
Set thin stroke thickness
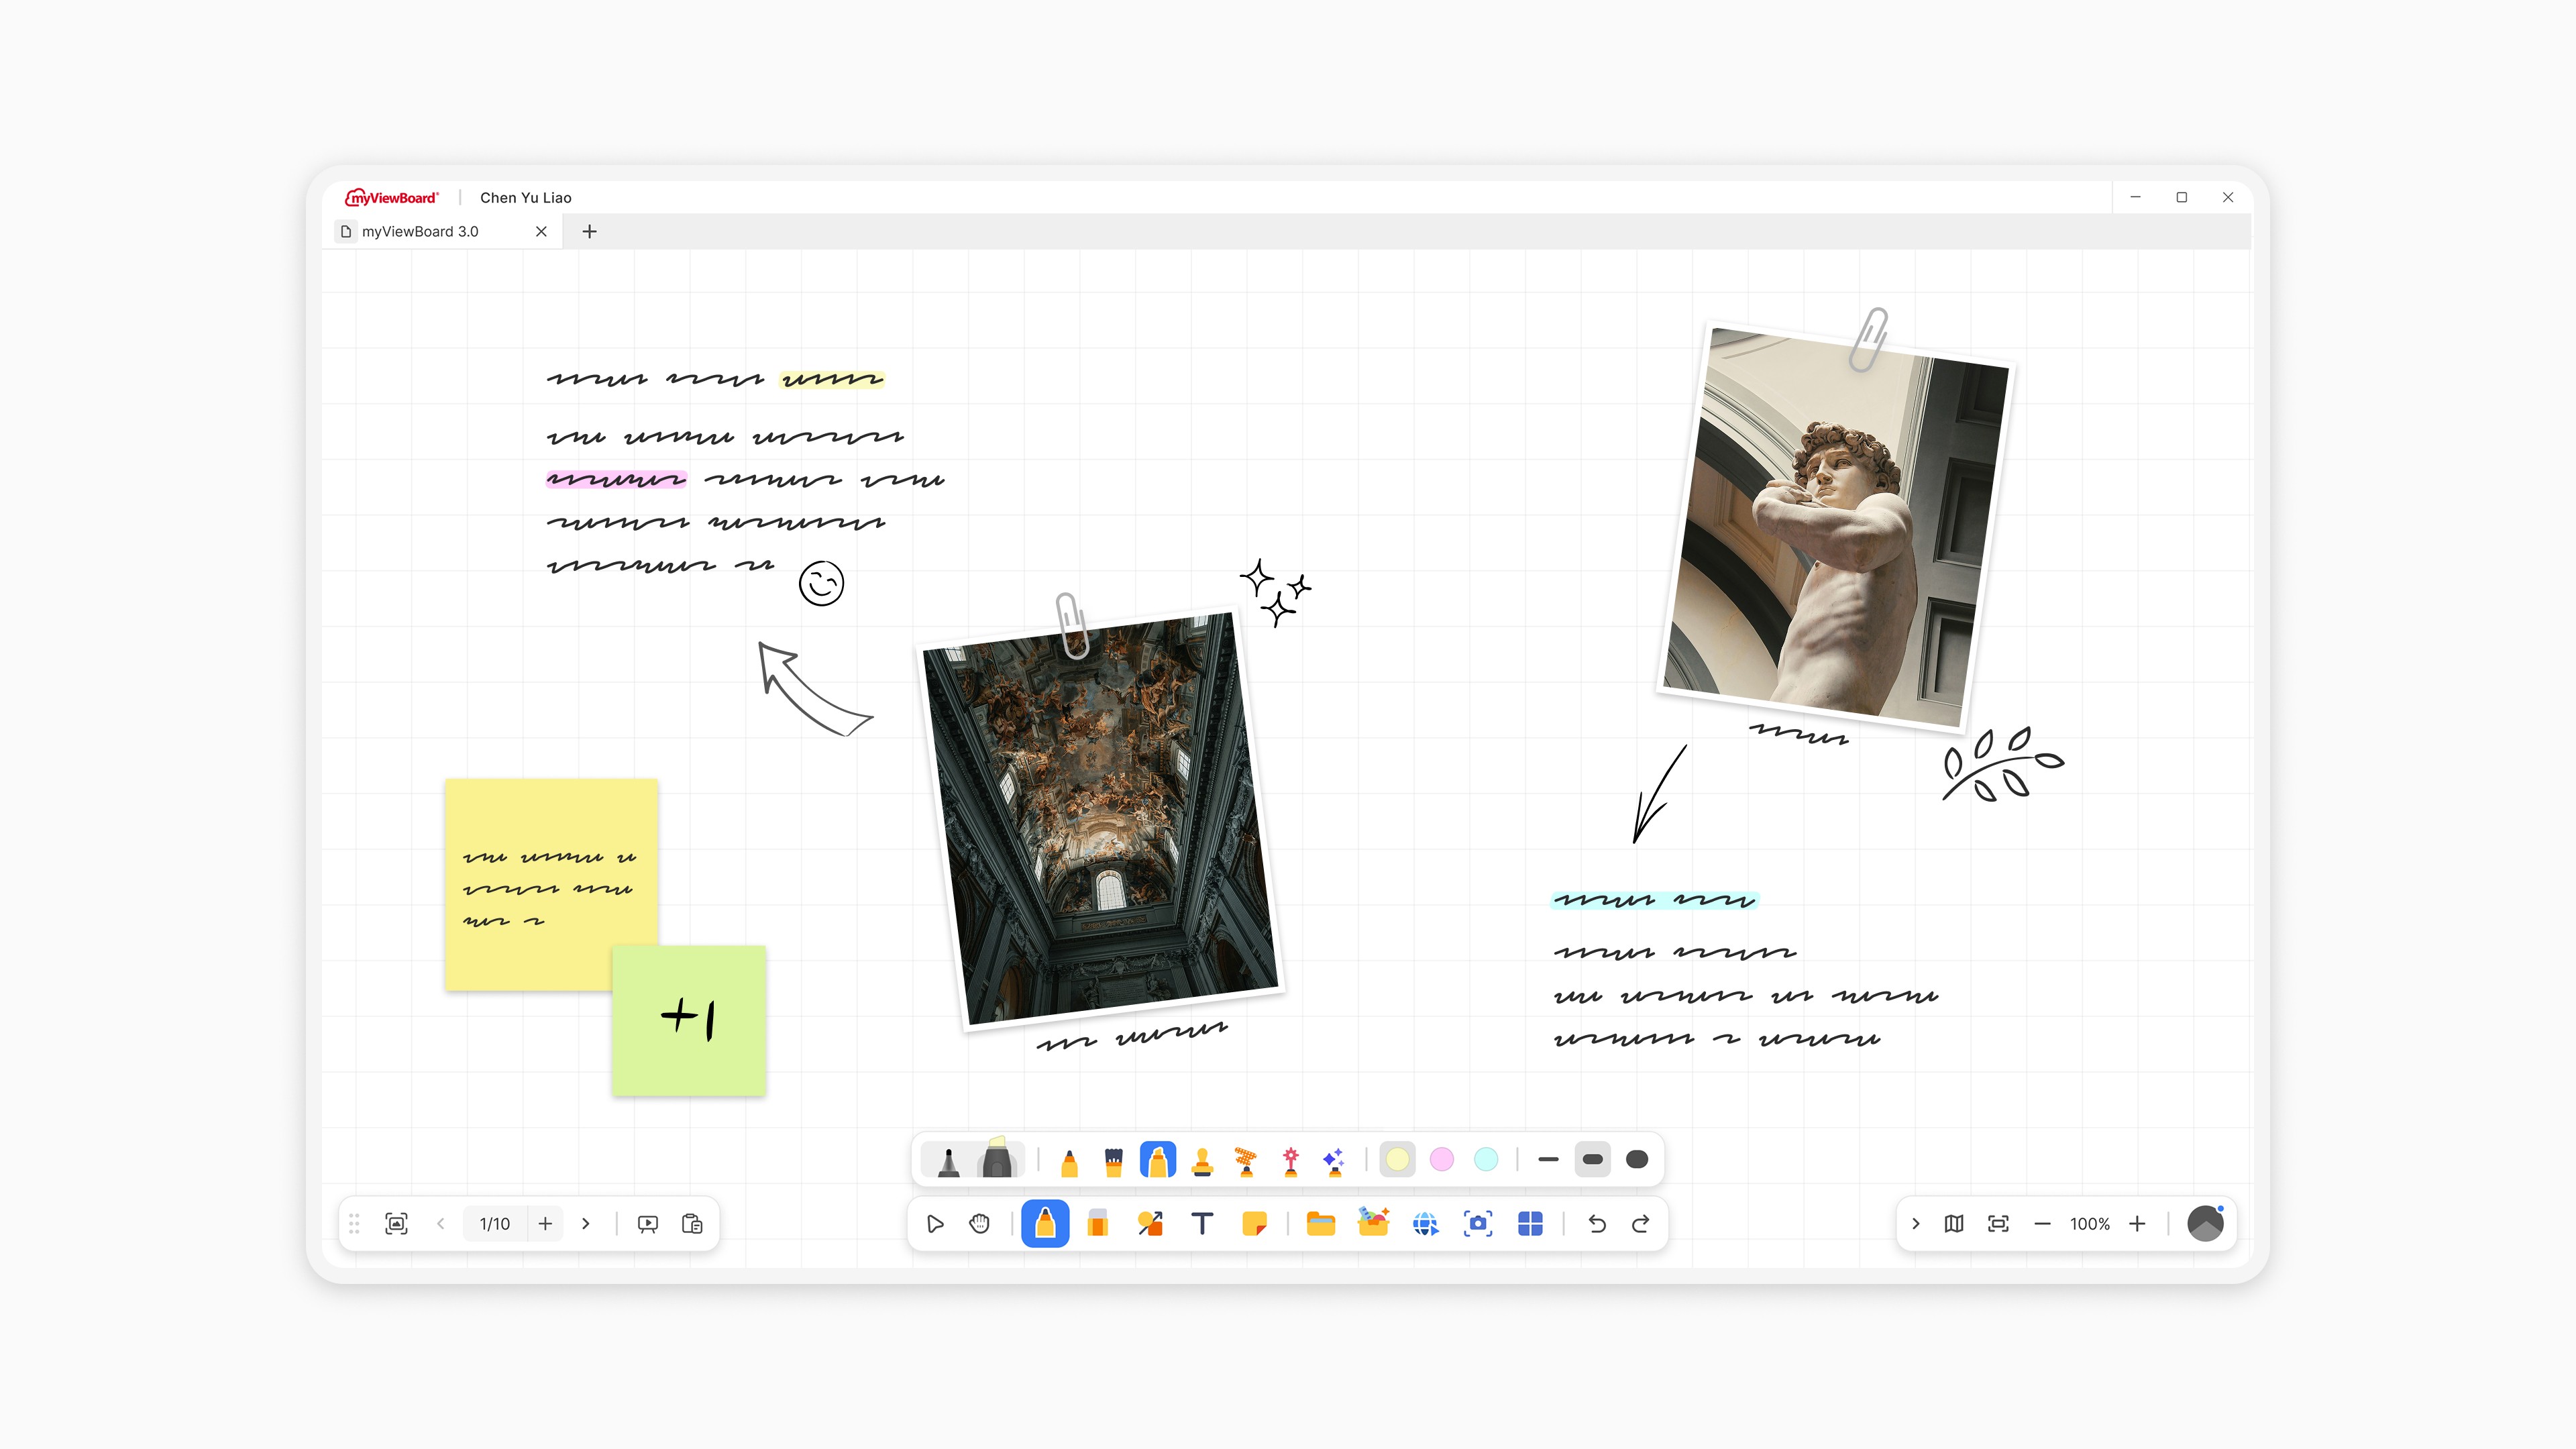coord(1549,1159)
